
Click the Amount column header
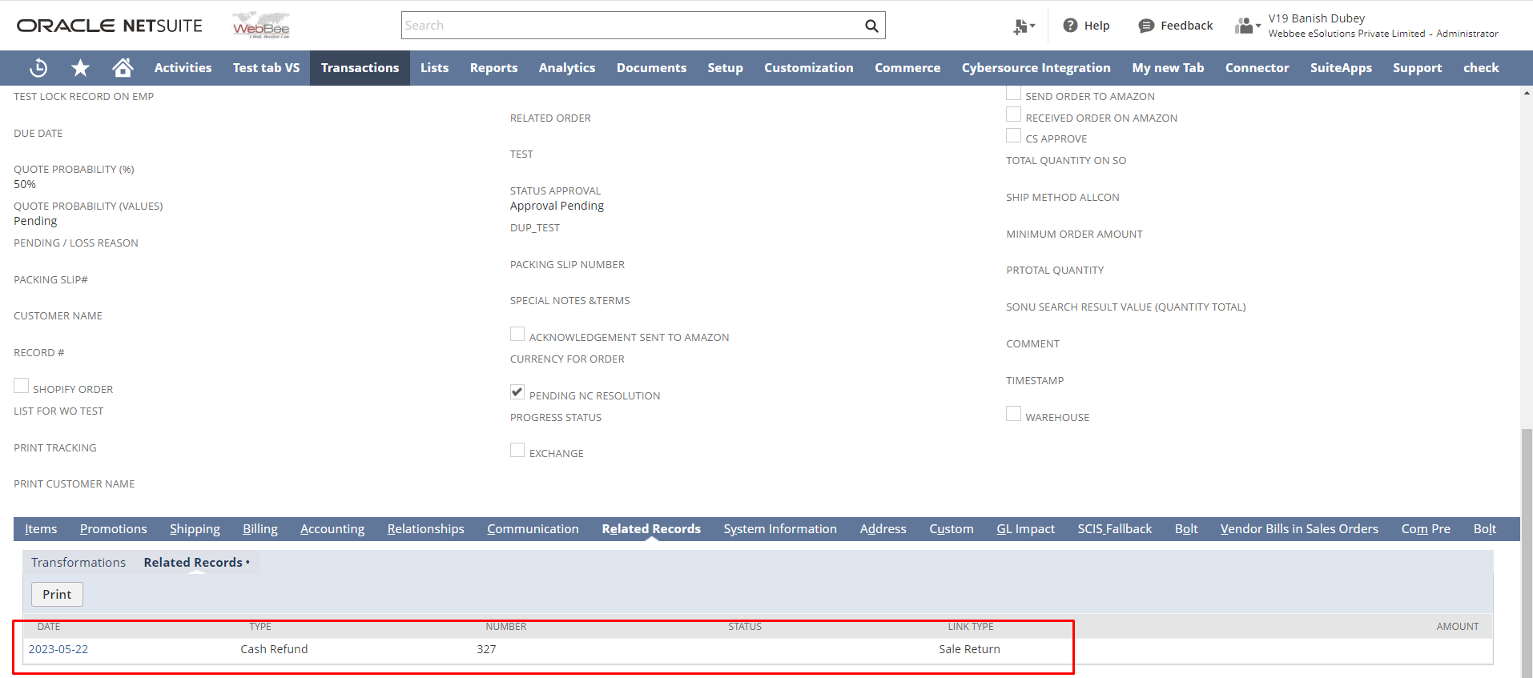pos(1457,627)
